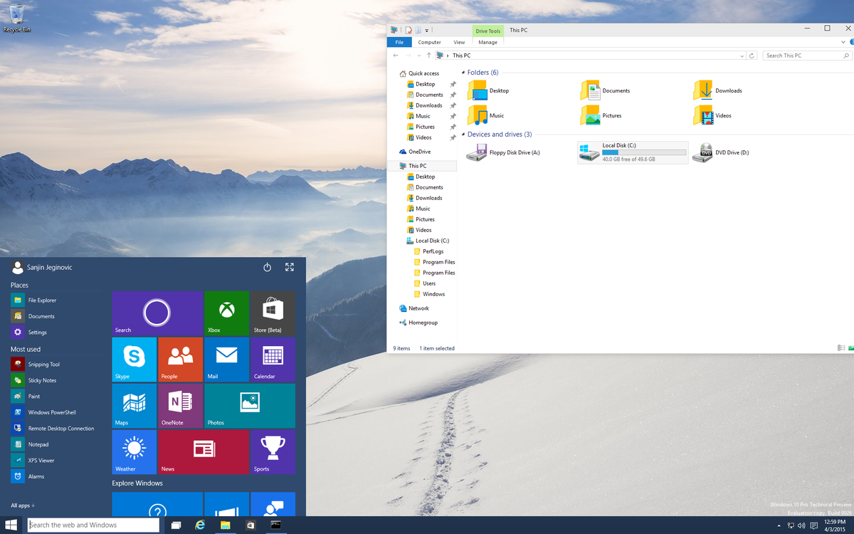Open the Sports tile
The width and height of the screenshot is (854, 534).
(x=273, y=452)
